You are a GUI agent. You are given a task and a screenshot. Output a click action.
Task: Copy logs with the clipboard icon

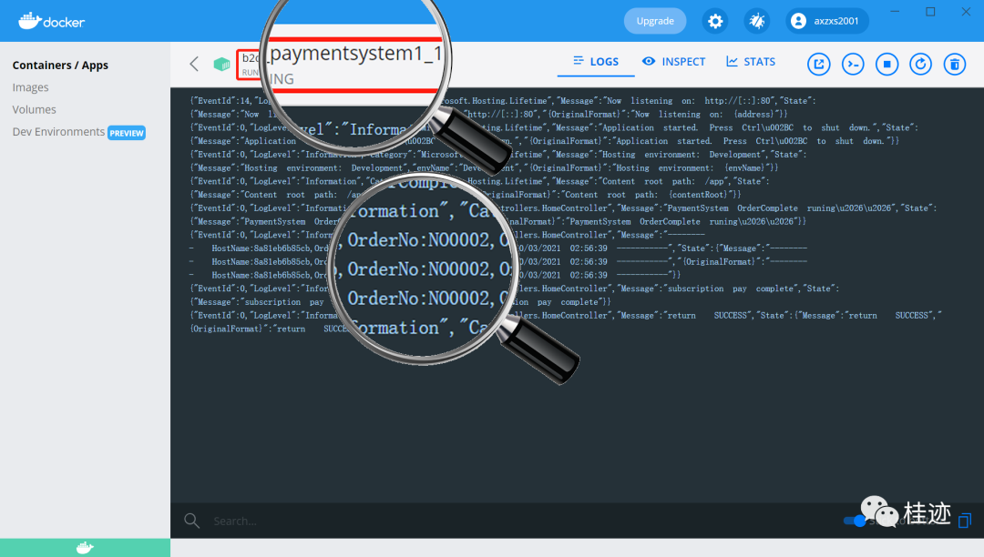pos(965,520)
